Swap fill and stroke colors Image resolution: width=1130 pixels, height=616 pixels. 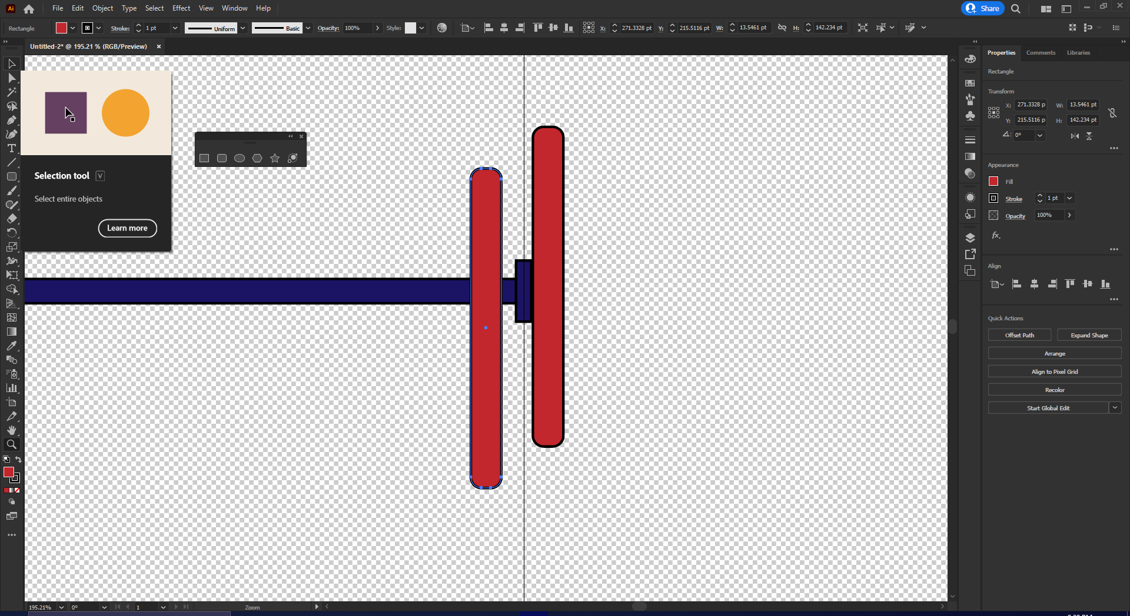point(18,460)
